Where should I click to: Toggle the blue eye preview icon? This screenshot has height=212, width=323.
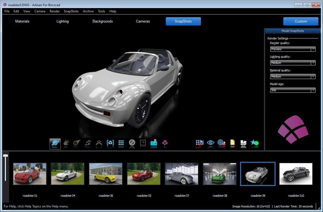click(x=211, y=143)
